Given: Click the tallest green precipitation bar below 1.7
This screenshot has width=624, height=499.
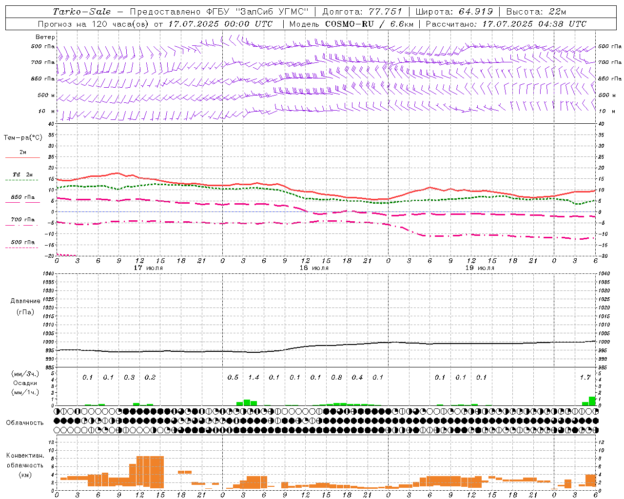Looking at the screenshot, I should click(x=592, y=401).
